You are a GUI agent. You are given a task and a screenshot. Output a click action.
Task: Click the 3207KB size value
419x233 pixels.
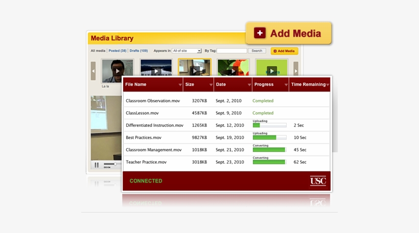coord(199,101)
